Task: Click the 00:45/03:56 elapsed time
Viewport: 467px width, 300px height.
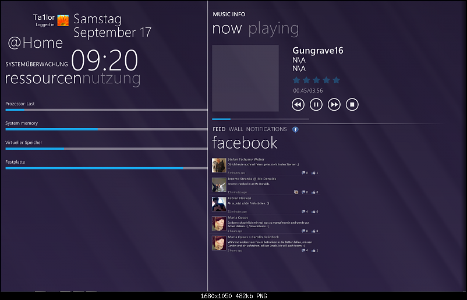Action: point(308,90)
